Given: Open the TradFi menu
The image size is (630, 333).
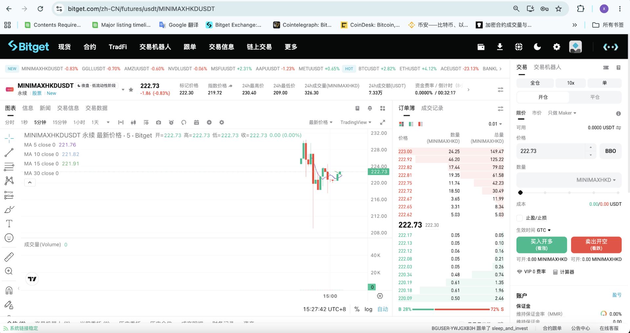Looking at the screenshot, I should tap(118, 47).
